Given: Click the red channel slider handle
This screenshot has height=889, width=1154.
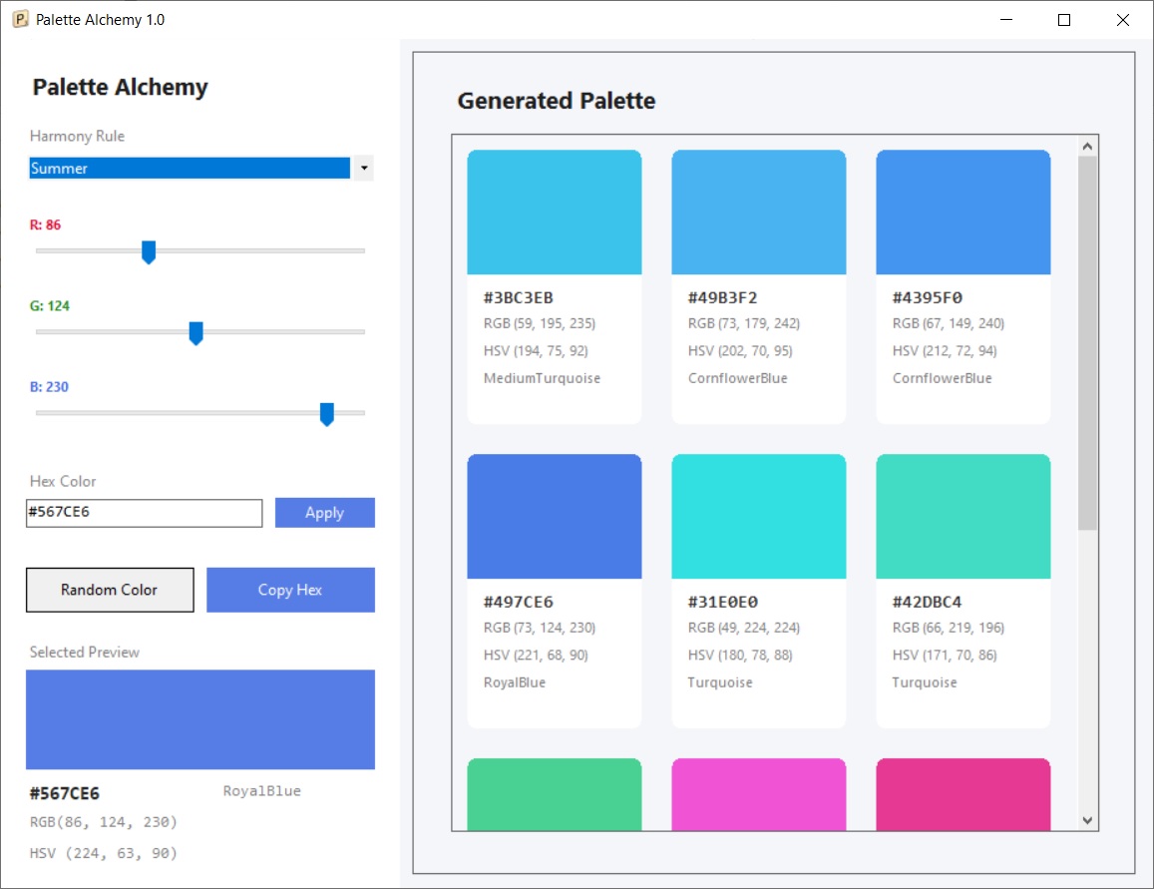Looking at the screenshot, I should (149, 251).
